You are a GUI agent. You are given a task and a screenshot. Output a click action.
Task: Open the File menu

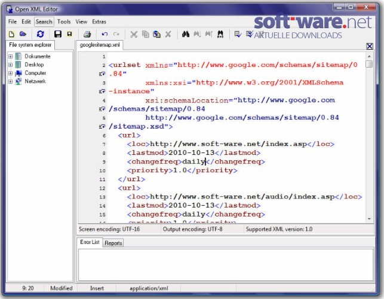[13, 22]
